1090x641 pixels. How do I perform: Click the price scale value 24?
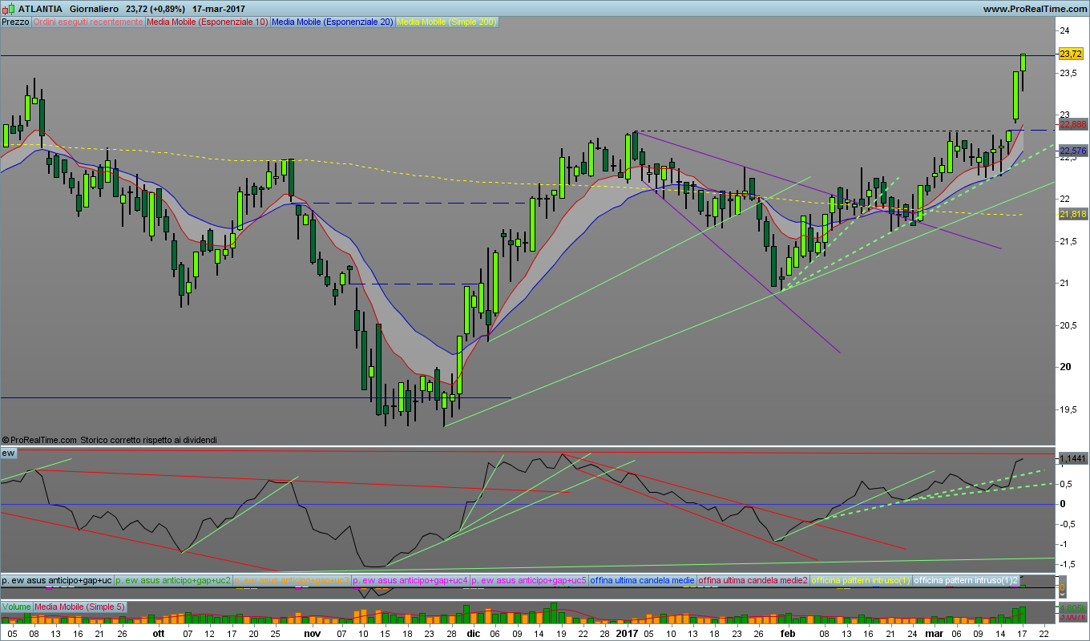point(1064,30)
